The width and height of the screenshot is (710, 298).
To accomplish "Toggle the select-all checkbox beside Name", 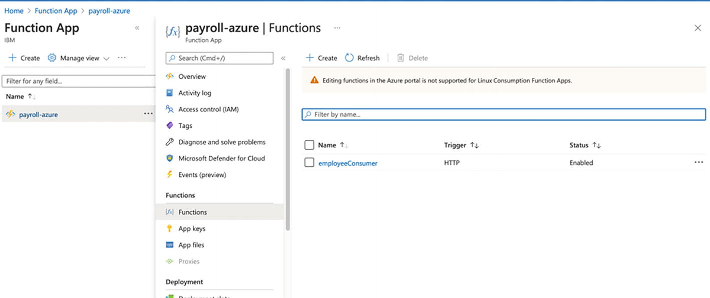I will (x=309, y=145).
